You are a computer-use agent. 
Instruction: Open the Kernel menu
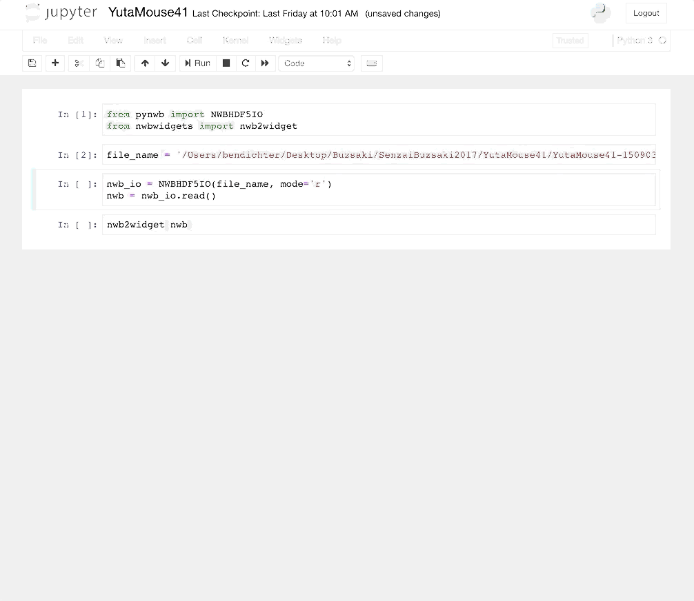[235, 40]
